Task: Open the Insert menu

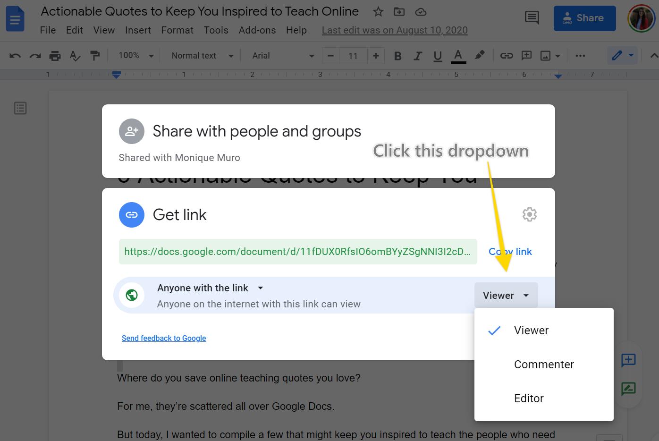Action: [x=138, y=30]
